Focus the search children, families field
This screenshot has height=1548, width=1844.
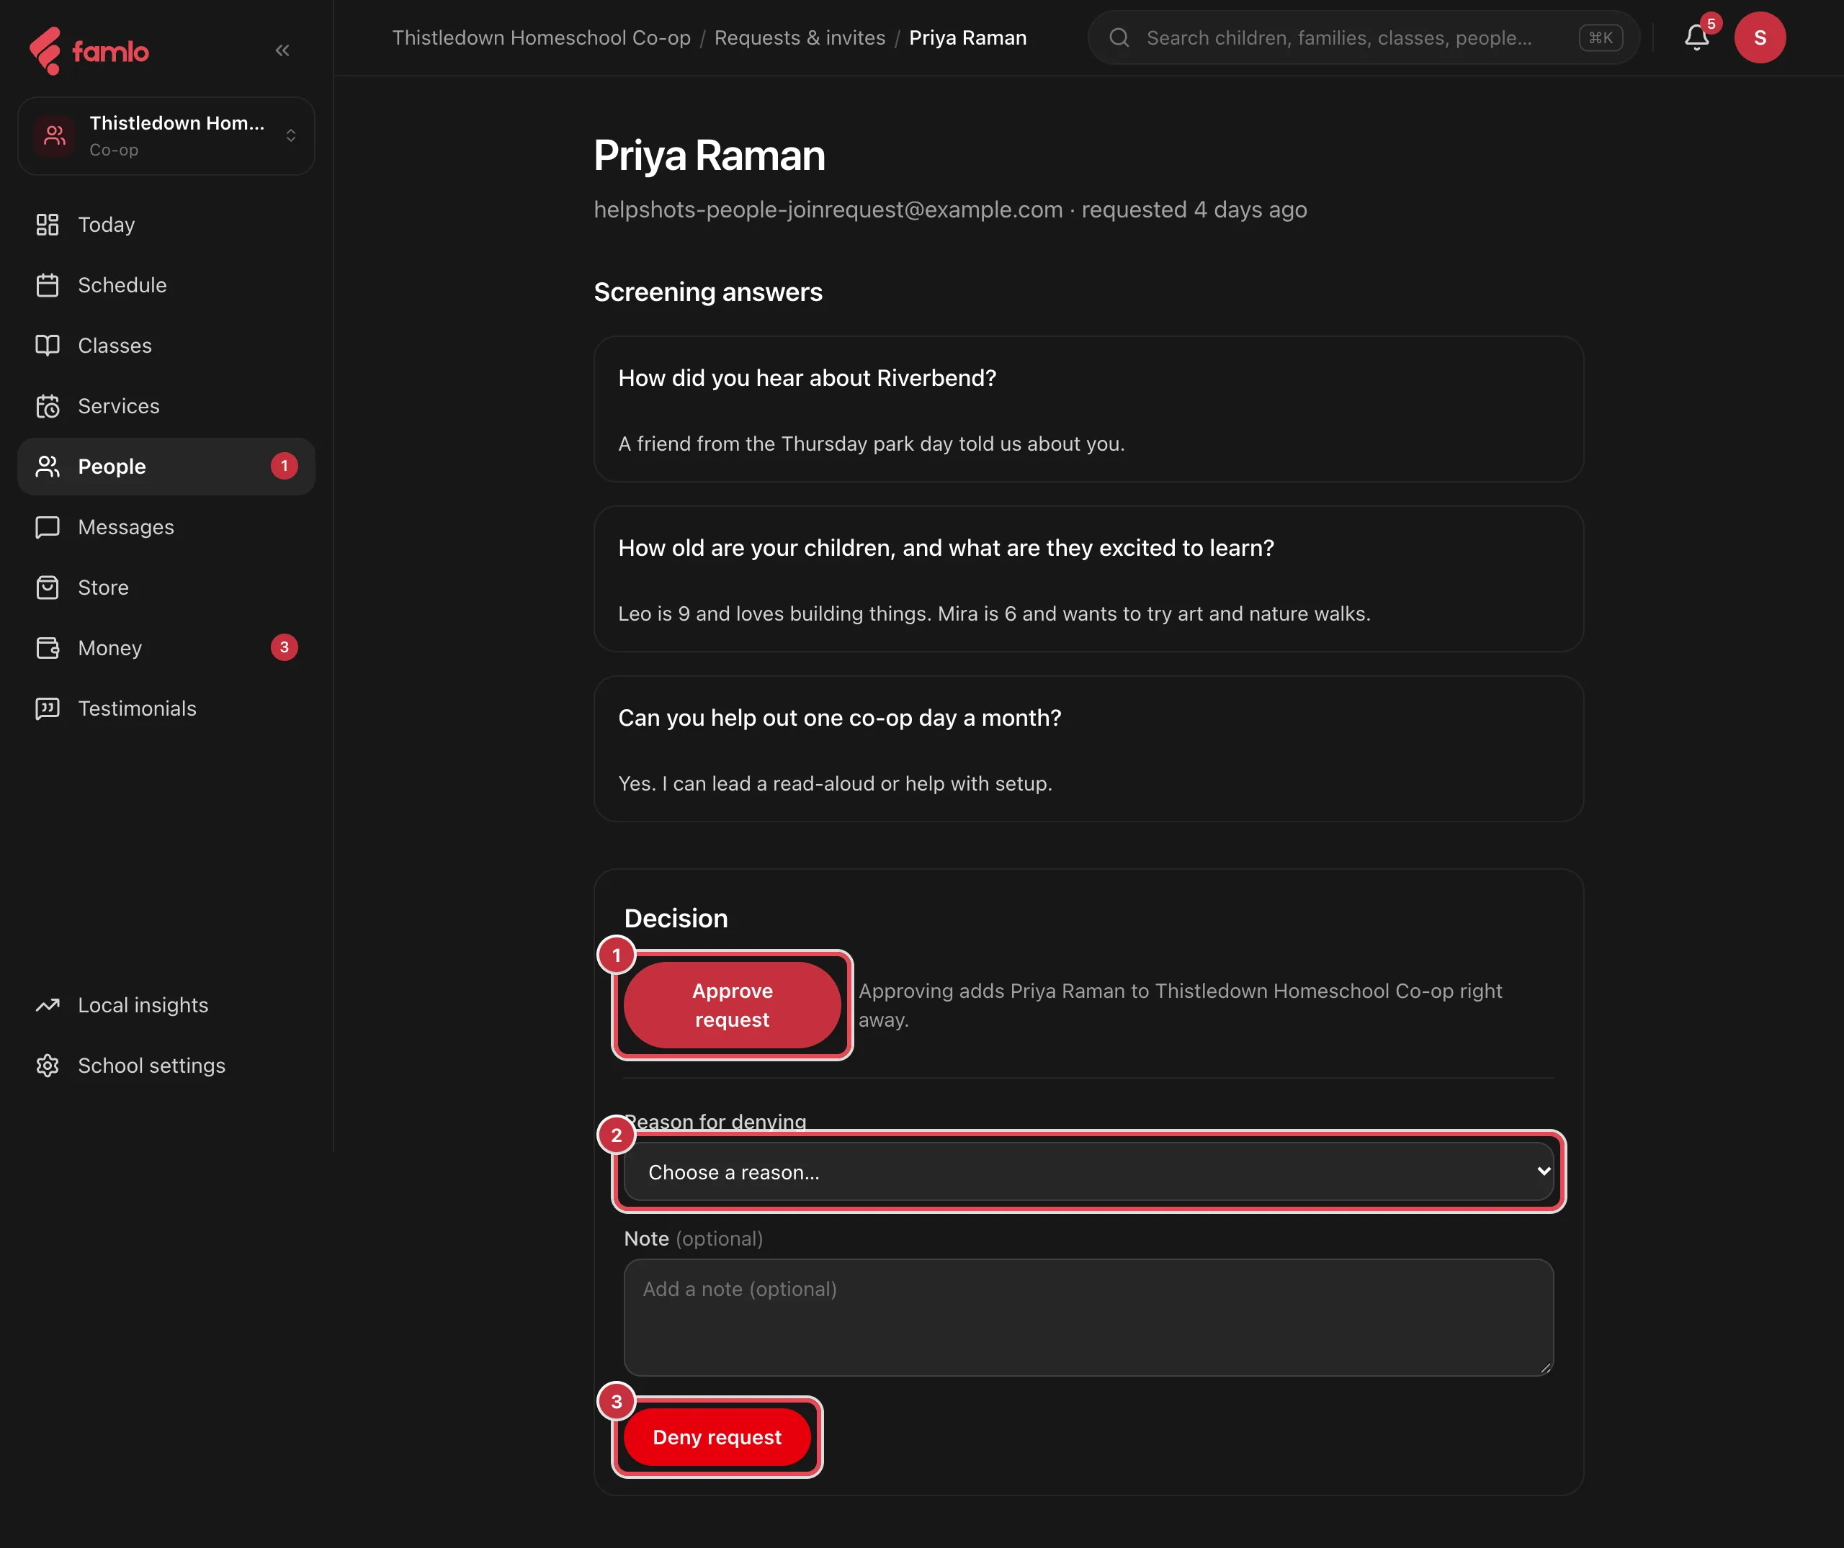[x=1363, y=37]
